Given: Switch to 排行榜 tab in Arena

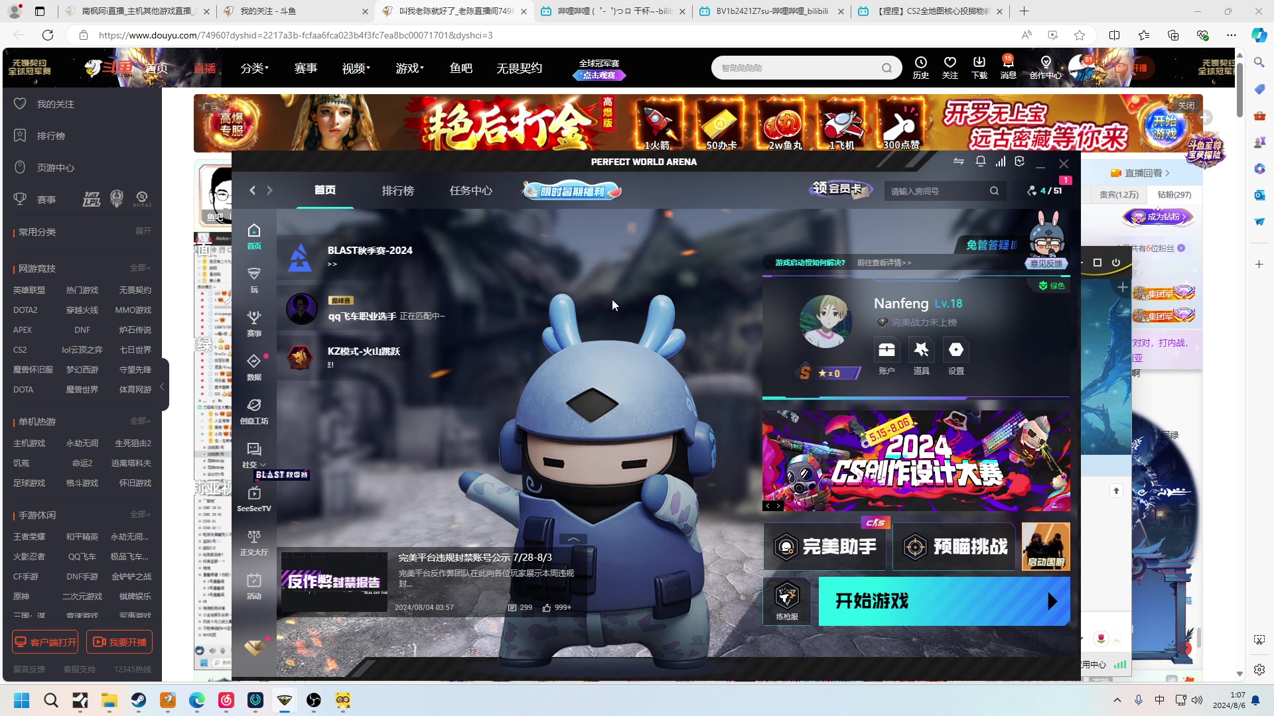Looking at the screenshot, I should [398, 191].
